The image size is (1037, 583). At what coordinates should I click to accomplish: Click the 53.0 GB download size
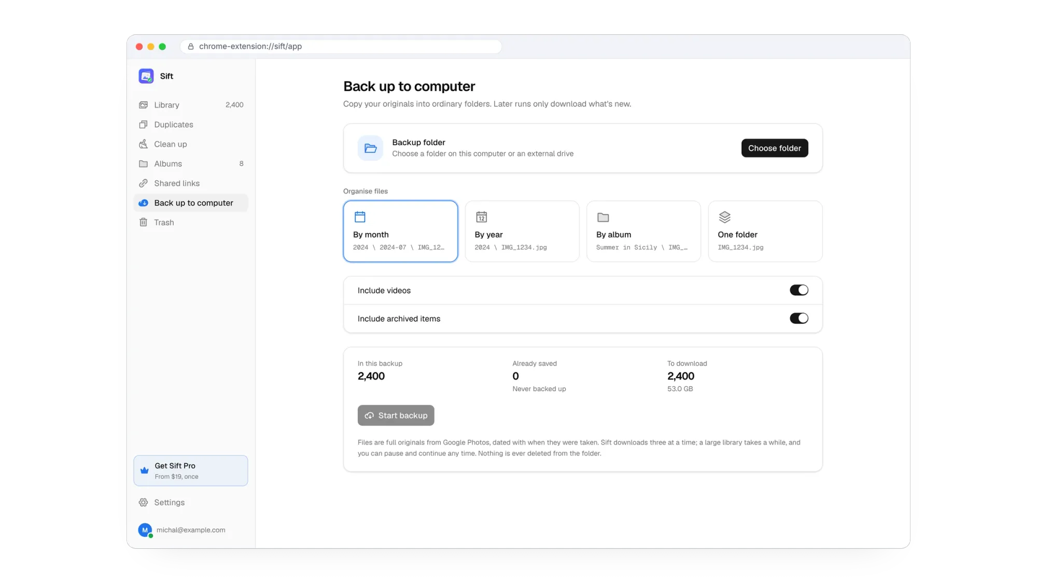[x=680, y=389]
